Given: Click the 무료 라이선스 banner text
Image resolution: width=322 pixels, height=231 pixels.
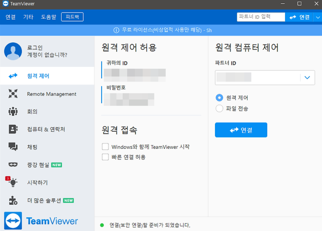Looking at the screenshot, I should 167,30.
